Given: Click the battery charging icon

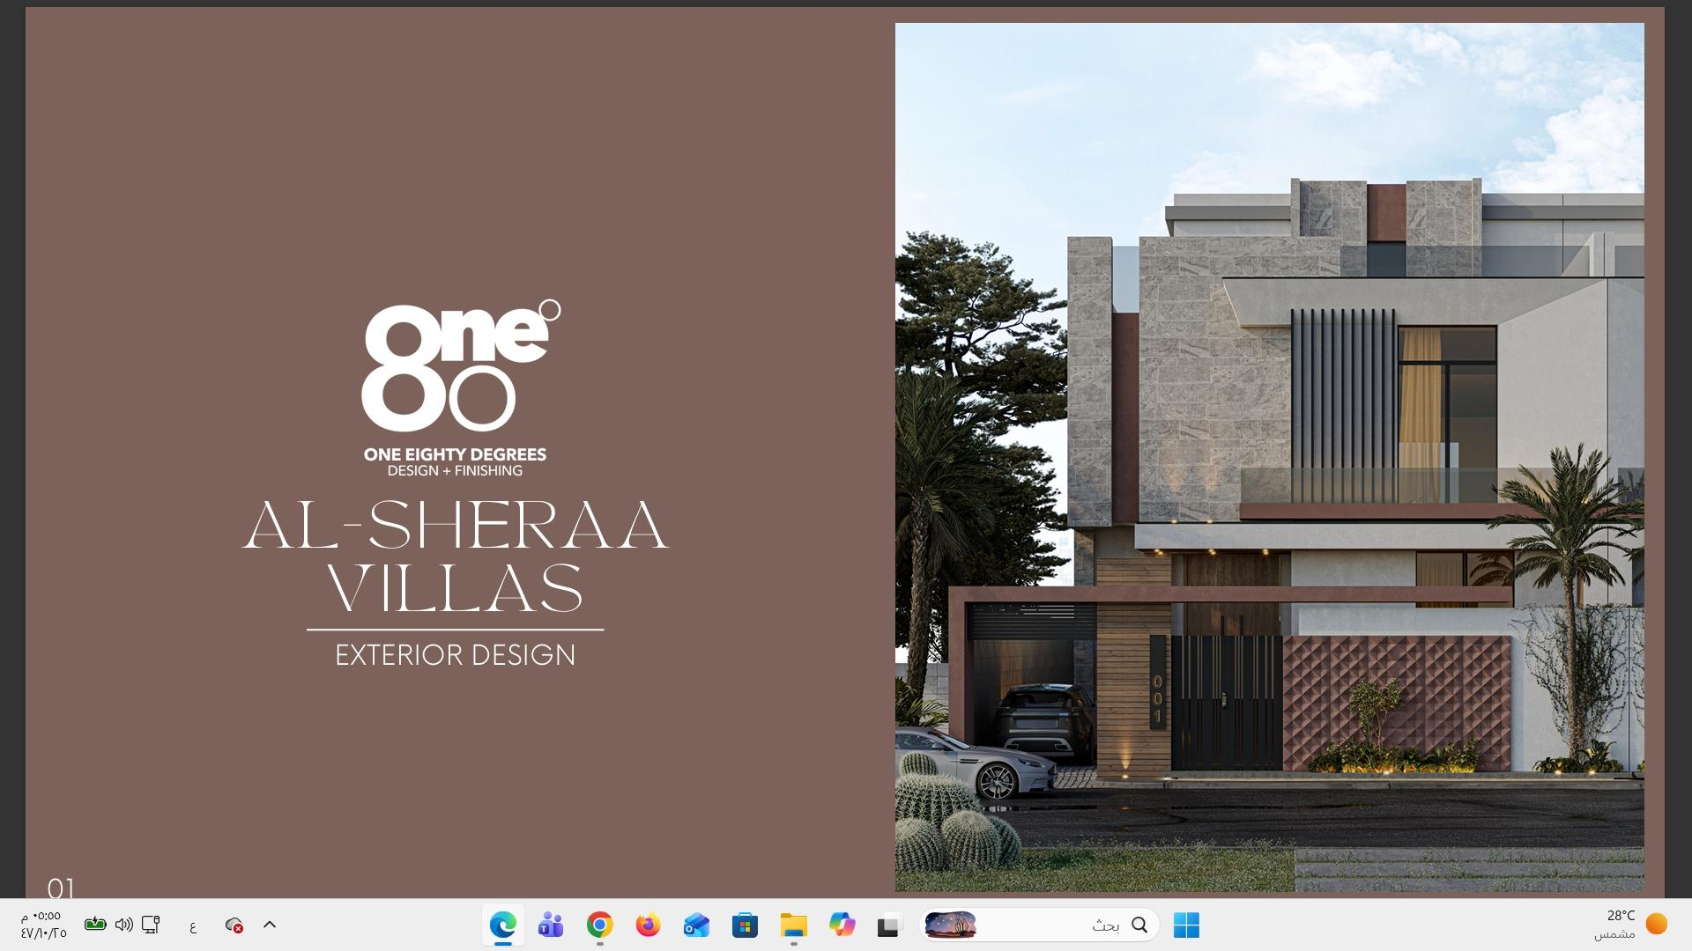Looking at the screenshot, I should [95, 925].
